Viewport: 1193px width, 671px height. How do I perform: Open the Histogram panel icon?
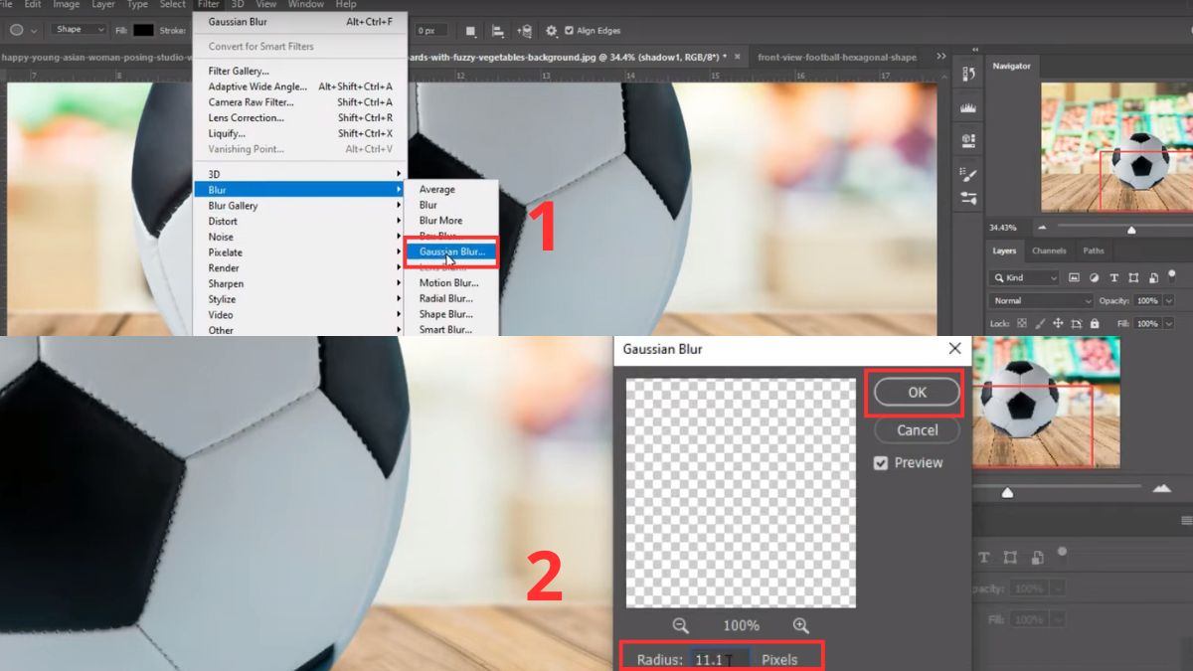click(x=968, y=107)
